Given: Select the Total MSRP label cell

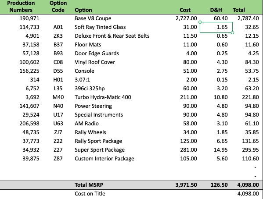Looking at the screenshot, I should coord(89,185).
